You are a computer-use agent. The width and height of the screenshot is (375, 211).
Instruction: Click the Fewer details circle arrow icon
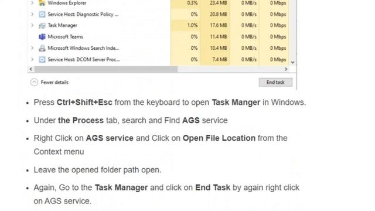[x=34, y=82]
